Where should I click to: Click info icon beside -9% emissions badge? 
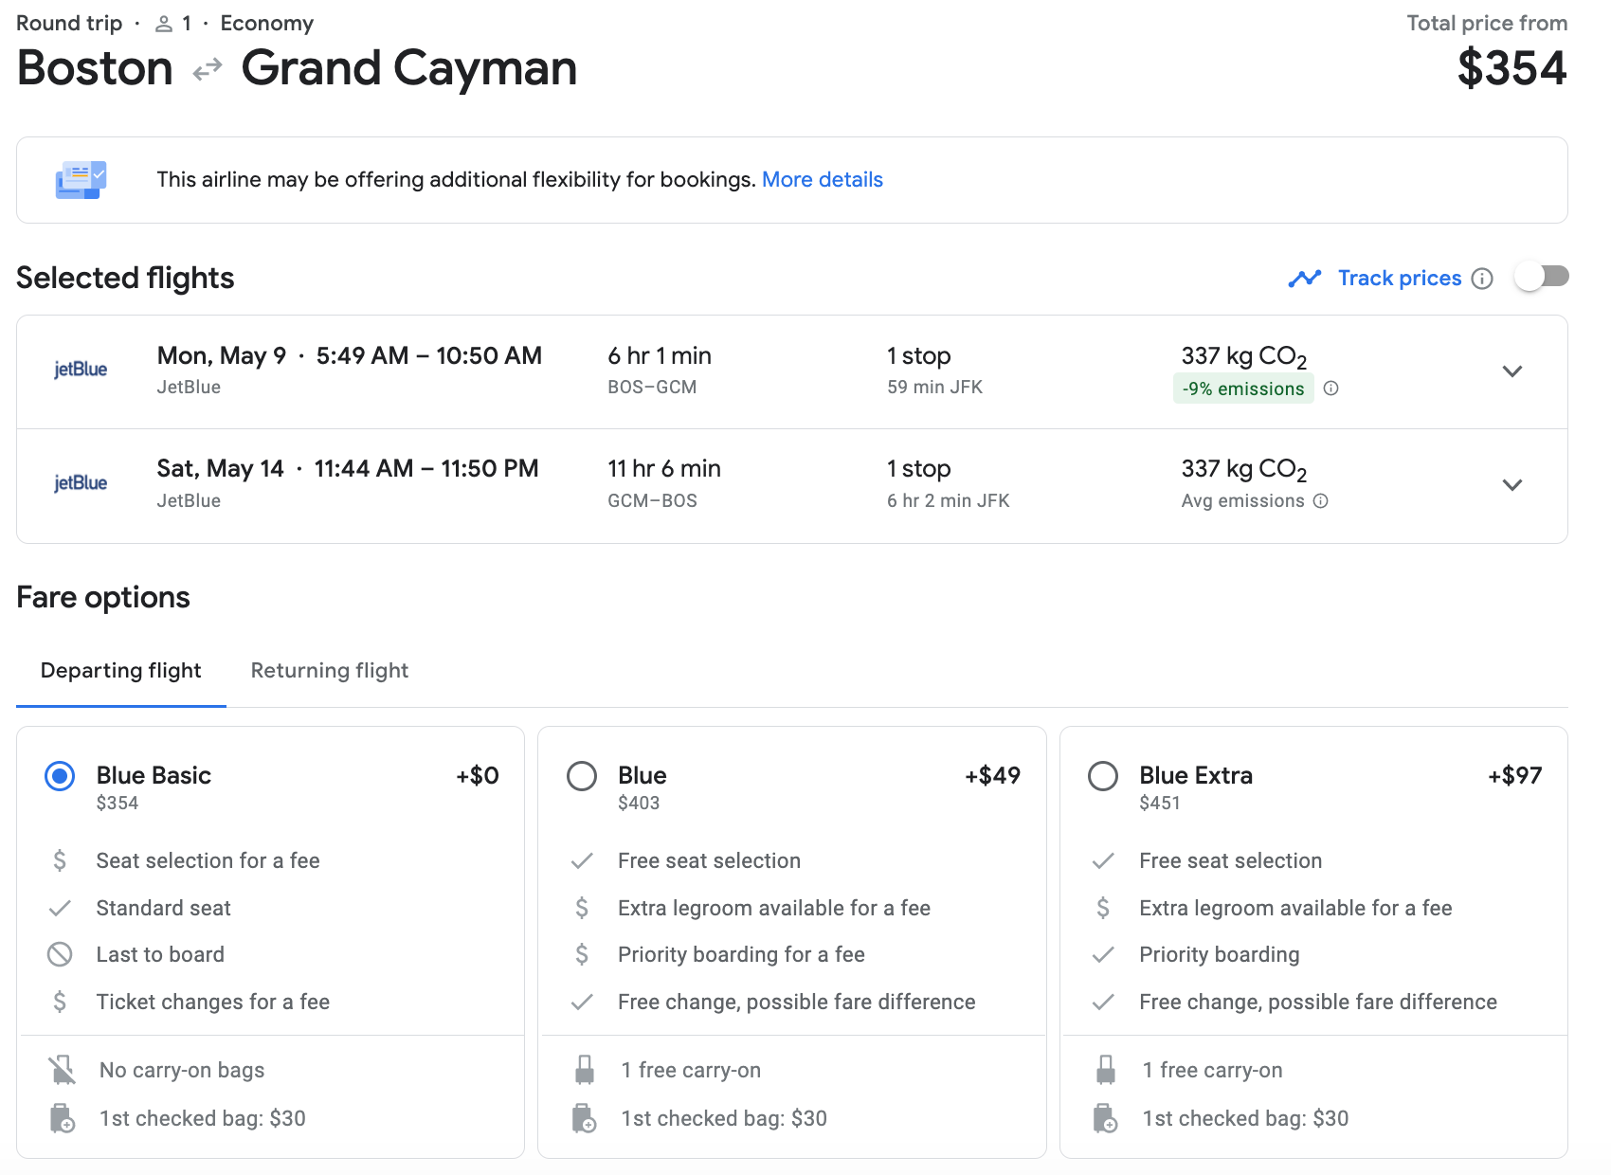(1330, 389)
